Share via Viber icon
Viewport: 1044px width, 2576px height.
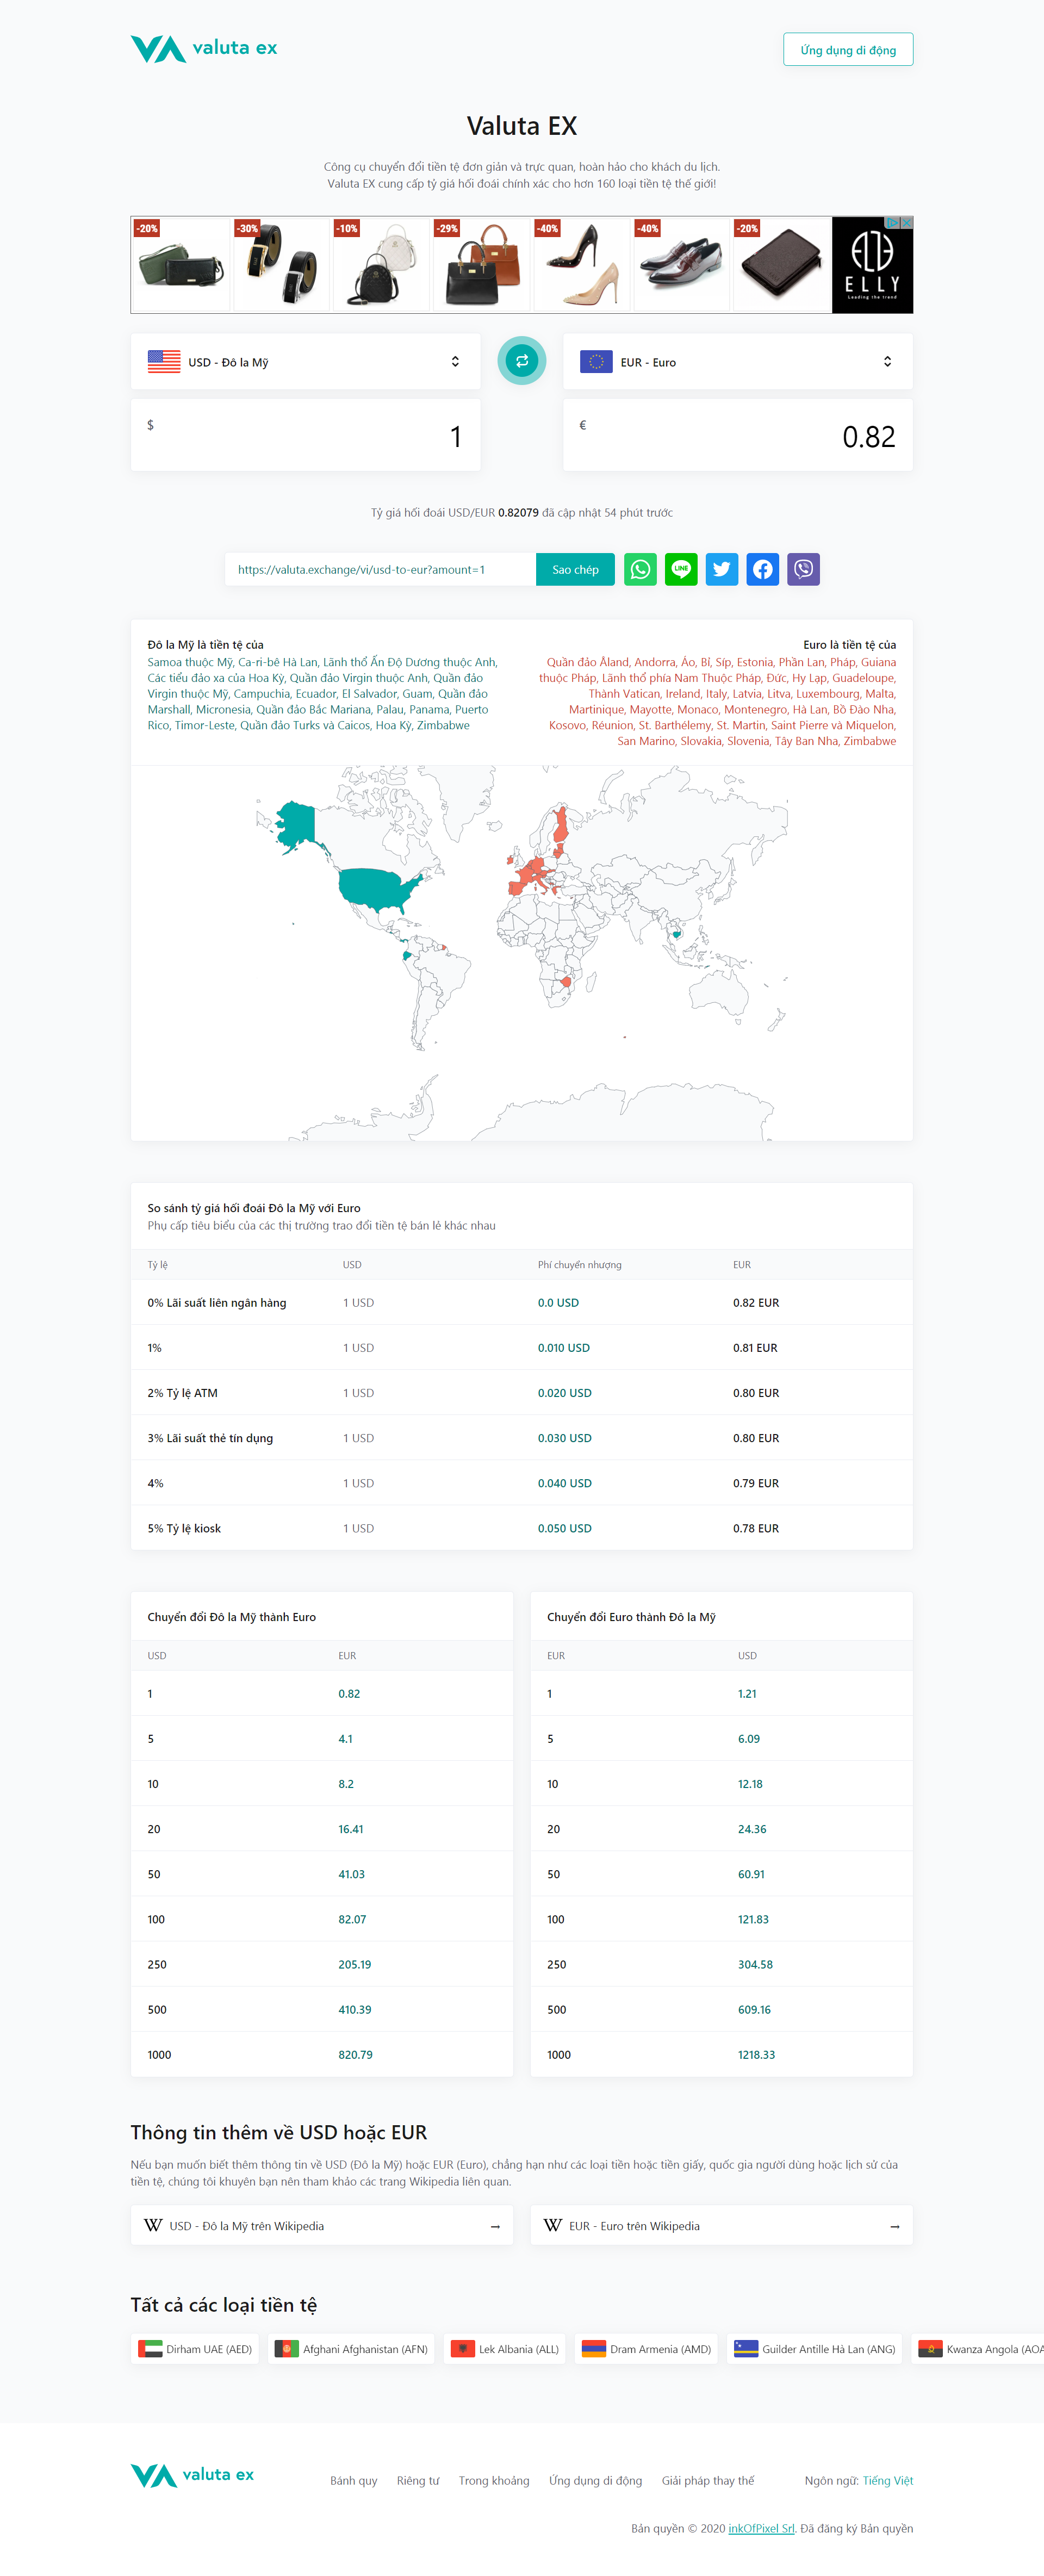click(x=803, y=569)
